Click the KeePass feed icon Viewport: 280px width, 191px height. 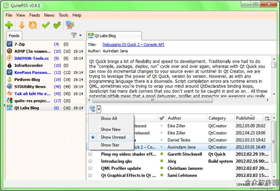coord(9,72)
